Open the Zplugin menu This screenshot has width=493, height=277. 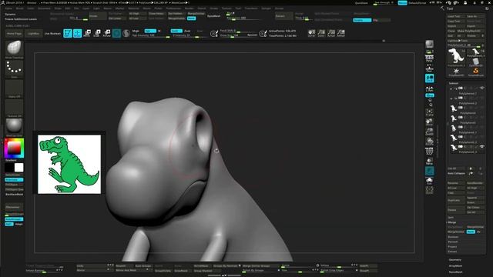(x=266, y=8)
